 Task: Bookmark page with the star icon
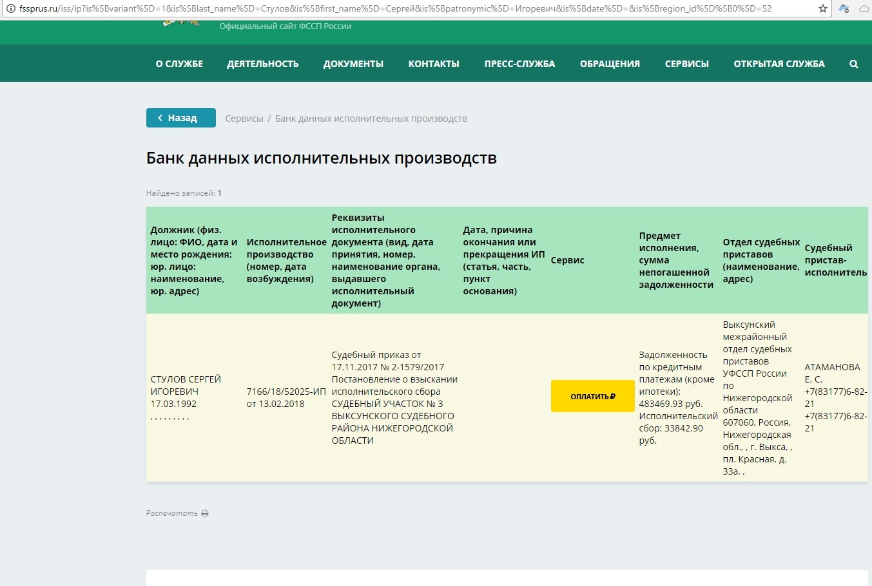coord(822,9)
